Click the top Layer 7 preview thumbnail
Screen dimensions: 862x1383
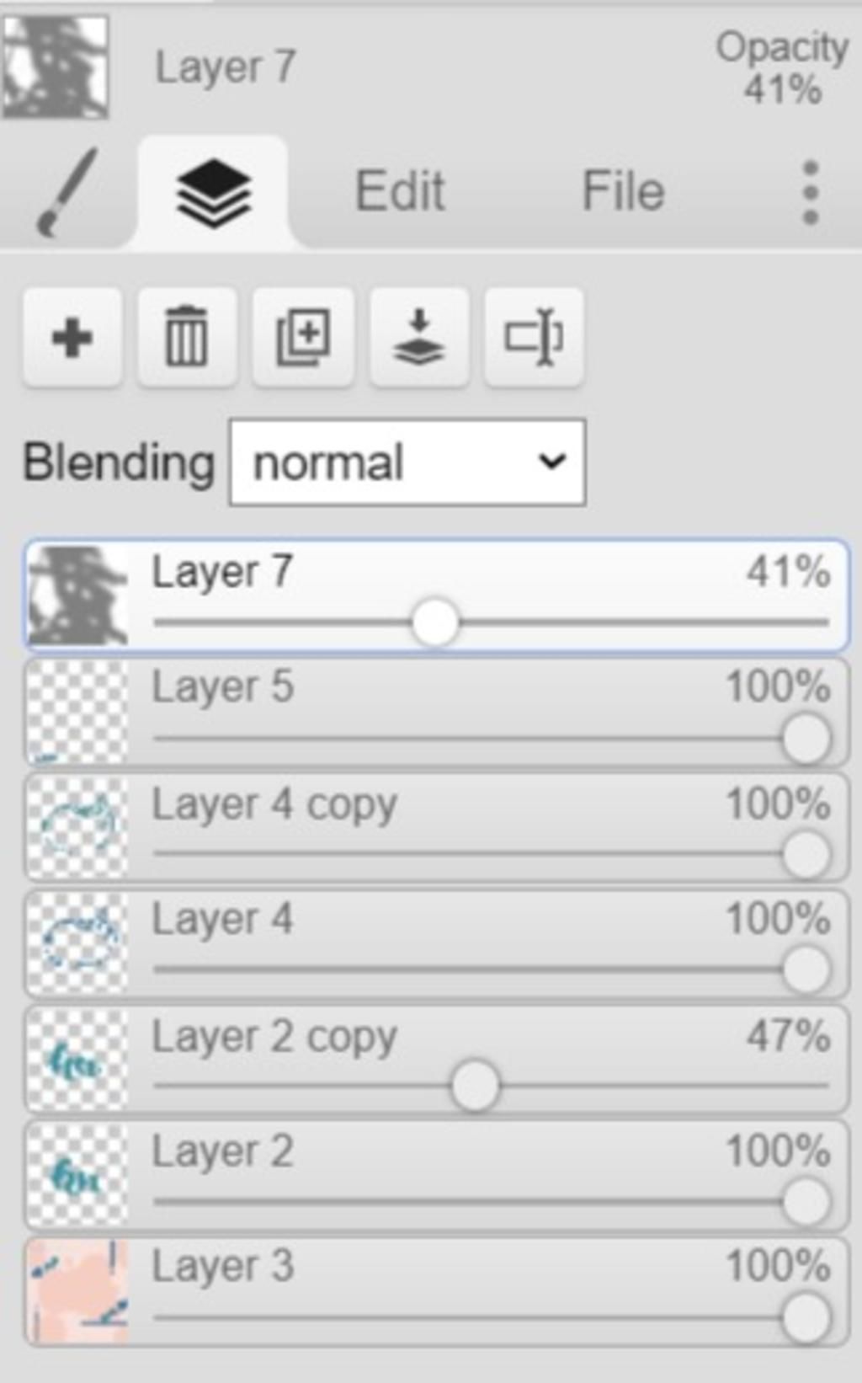[56, 67]
